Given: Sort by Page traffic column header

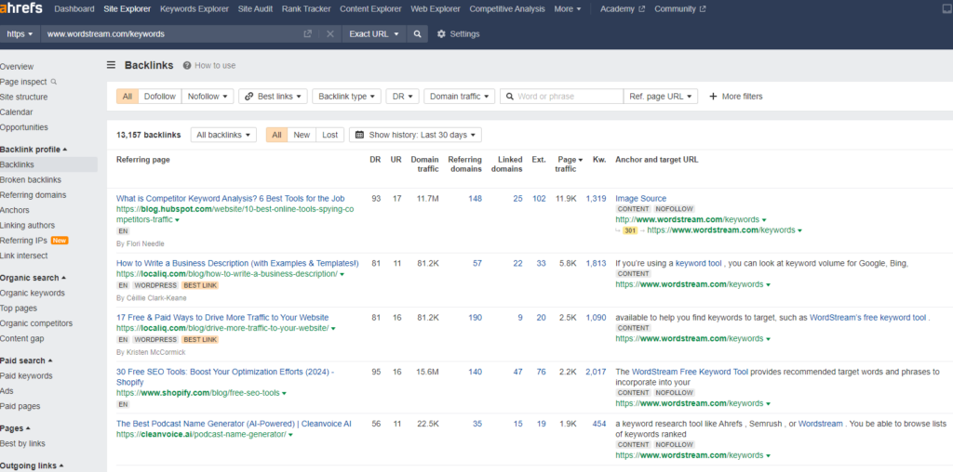Looking at the screenshot, I should coord(569,164).
